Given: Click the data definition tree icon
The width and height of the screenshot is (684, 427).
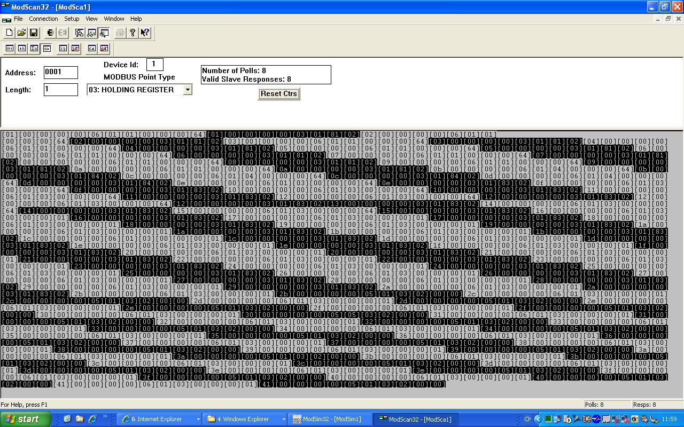Looking at the screenshot, I should point(79,33).
